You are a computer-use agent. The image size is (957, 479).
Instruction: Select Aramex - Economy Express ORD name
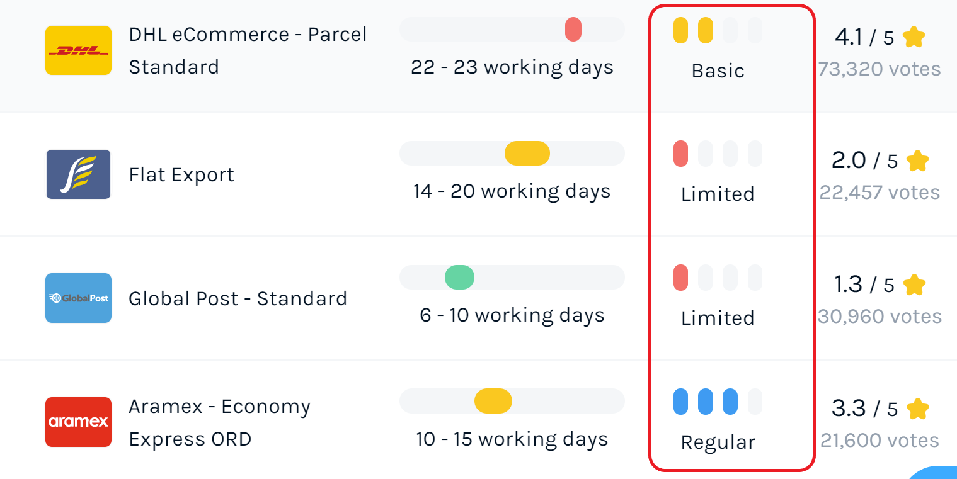(220, 422)
